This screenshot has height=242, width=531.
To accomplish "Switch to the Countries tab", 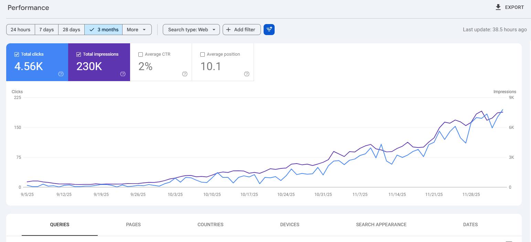I will (x=210, y=224).
